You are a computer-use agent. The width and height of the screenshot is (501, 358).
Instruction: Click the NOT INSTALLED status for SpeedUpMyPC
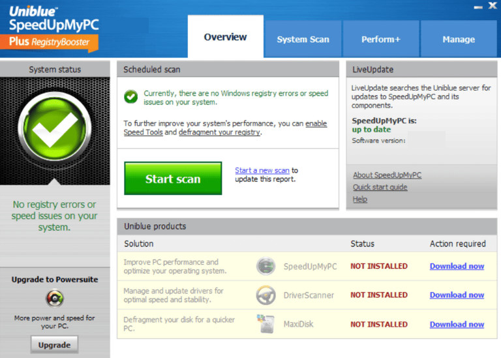(379, 266)
